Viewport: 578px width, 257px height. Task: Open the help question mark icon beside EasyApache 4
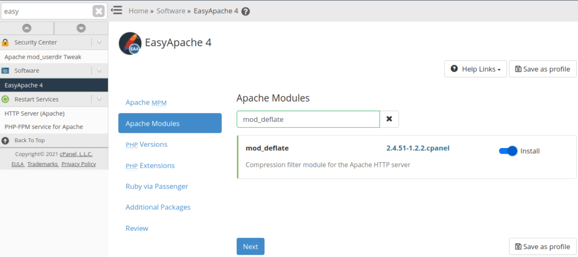(246, 11)
